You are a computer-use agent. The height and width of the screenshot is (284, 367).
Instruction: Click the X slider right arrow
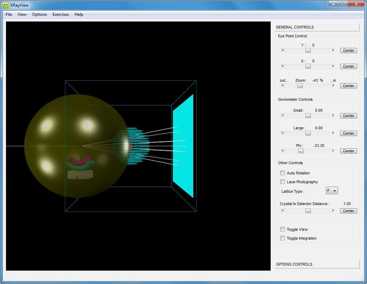coord(333,66)
